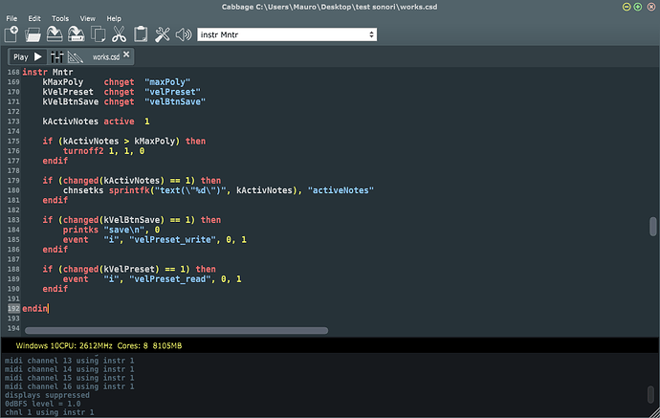Image resolution: width=660 pixels, height=418 pixels.
Task: Click 'turnoff2 1, 1, 0' code line
Action: [103, 151]
